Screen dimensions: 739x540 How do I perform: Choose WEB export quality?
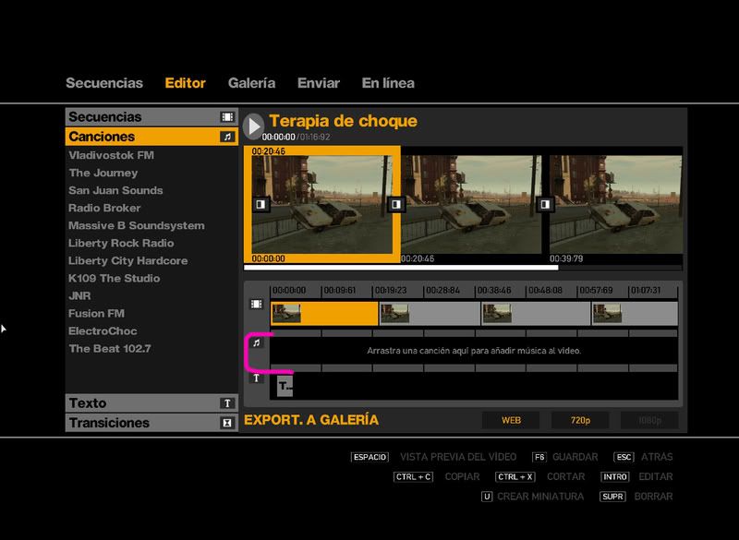tap(511, 420)
